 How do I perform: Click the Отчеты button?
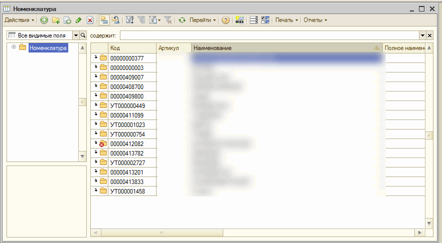point(315,20)
